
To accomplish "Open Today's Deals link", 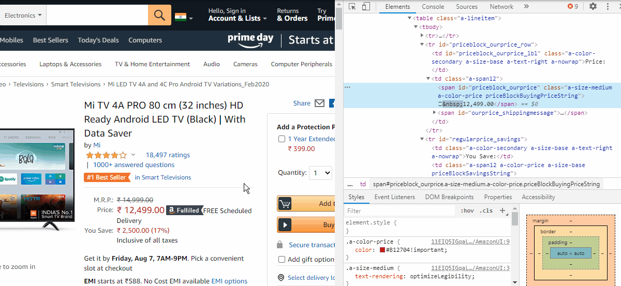I will [x=98, y=40].
